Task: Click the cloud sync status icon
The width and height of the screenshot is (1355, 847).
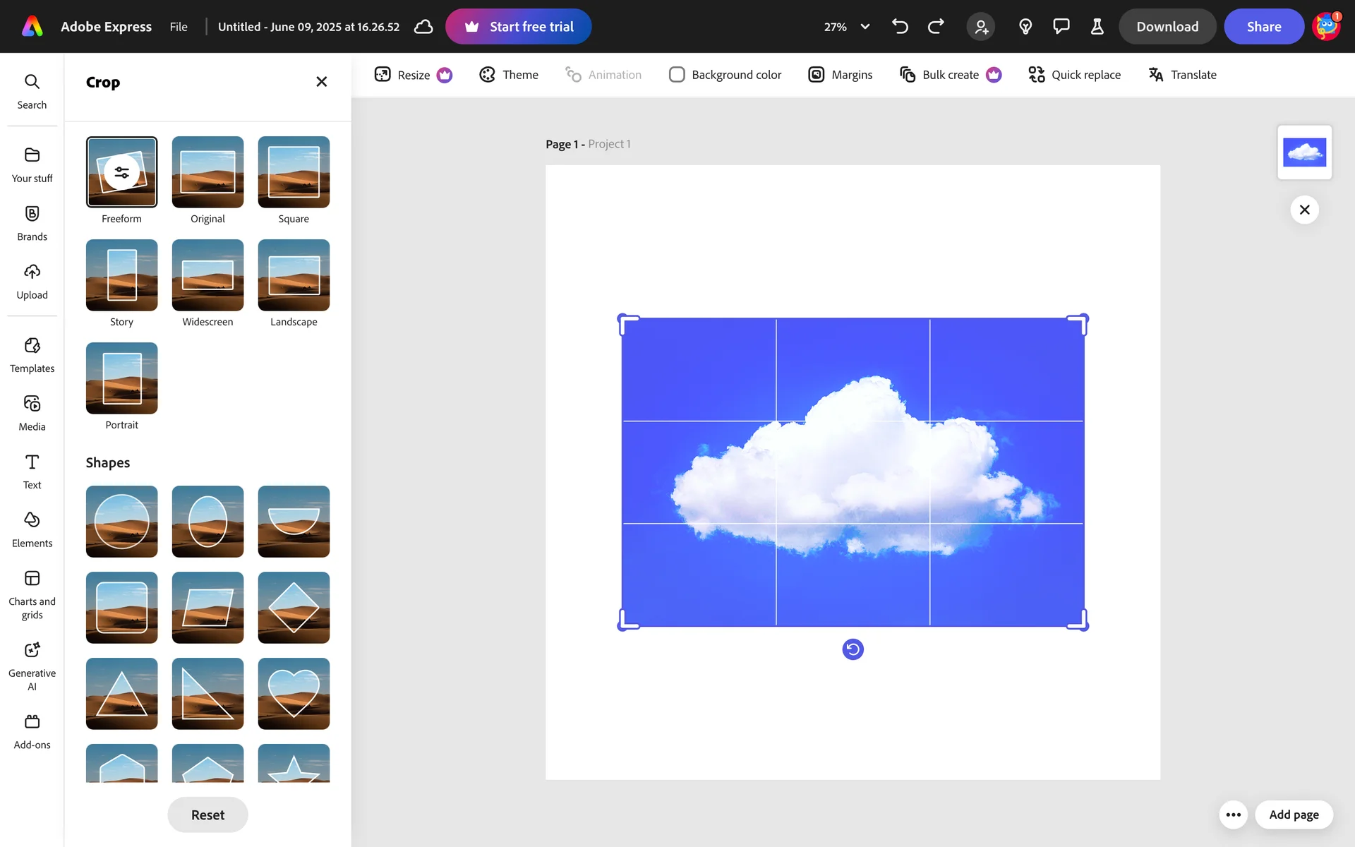Action: (423, 27)
